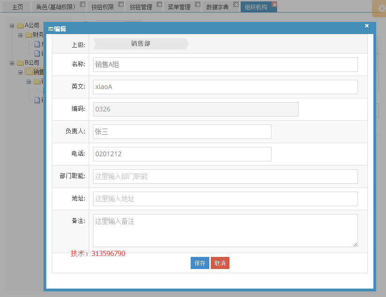Collapse the subfolder node under 销售
Viewport: 386px width, 297px height.
[x=29, y=82]
